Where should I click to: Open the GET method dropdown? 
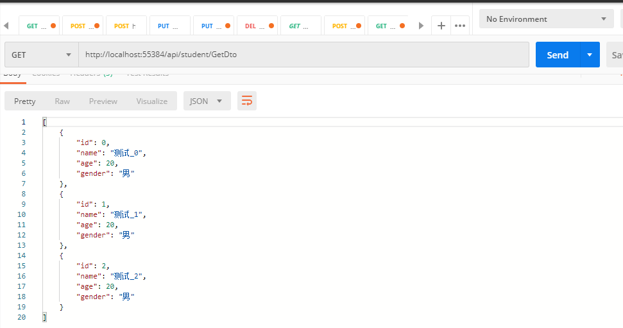[41, 55]
